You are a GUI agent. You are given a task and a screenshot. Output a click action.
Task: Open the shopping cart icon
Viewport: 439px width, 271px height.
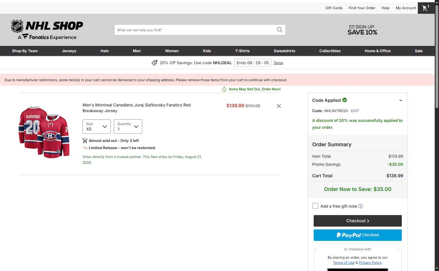426,8
